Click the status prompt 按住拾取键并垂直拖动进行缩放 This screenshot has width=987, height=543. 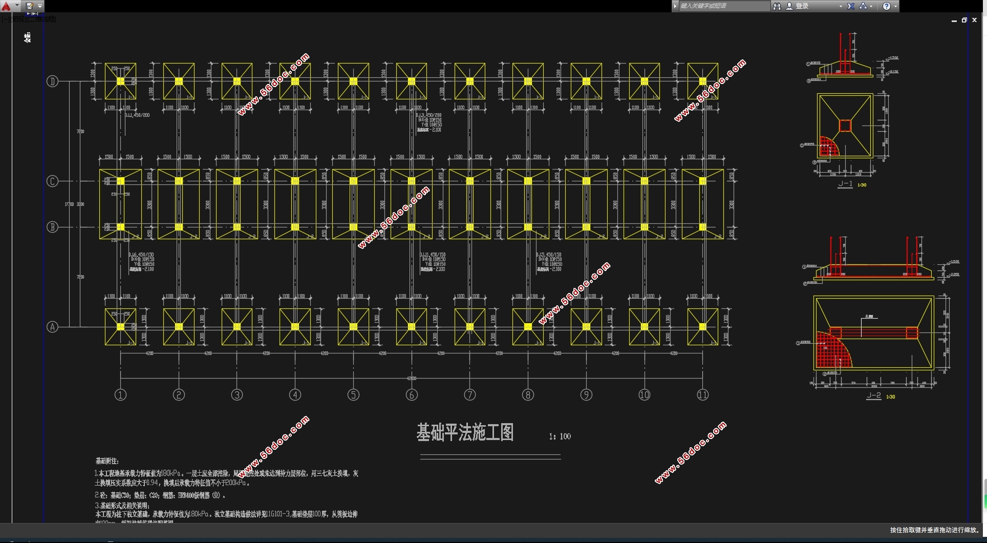934,530
